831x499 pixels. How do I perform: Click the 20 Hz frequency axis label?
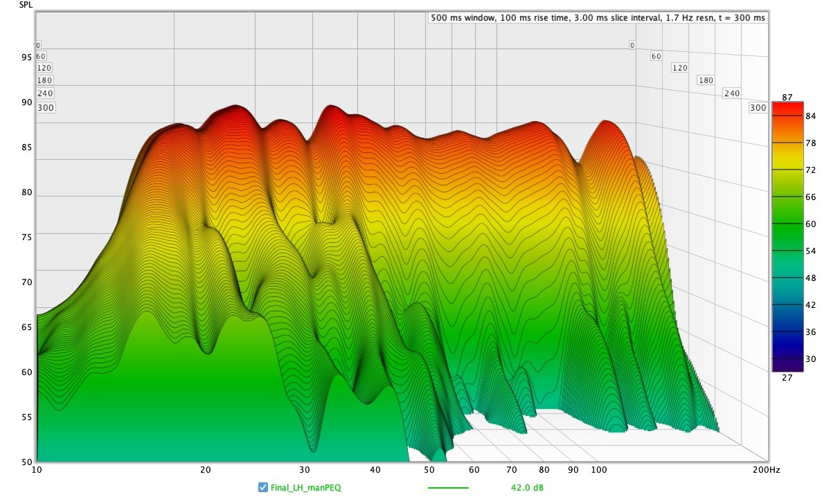(205, 470)
